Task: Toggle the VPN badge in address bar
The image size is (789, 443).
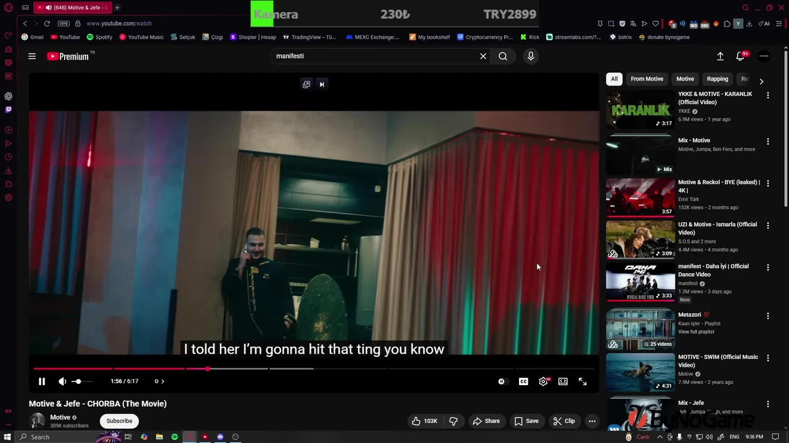Action: click(63, 23)
